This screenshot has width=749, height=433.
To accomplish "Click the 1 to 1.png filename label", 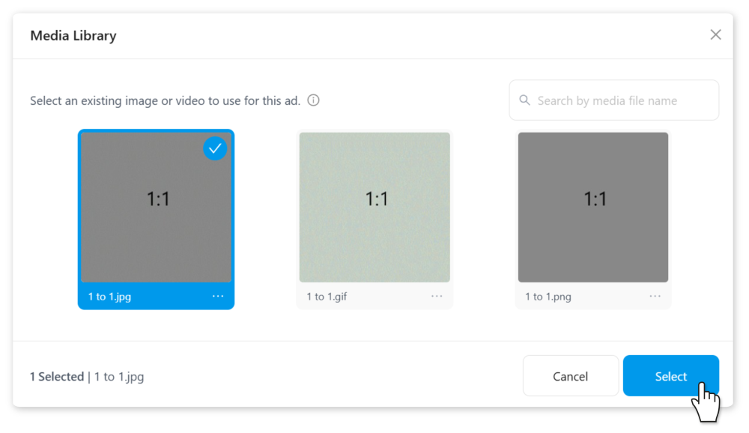I will pyautogui.click(x=548, y=297).
